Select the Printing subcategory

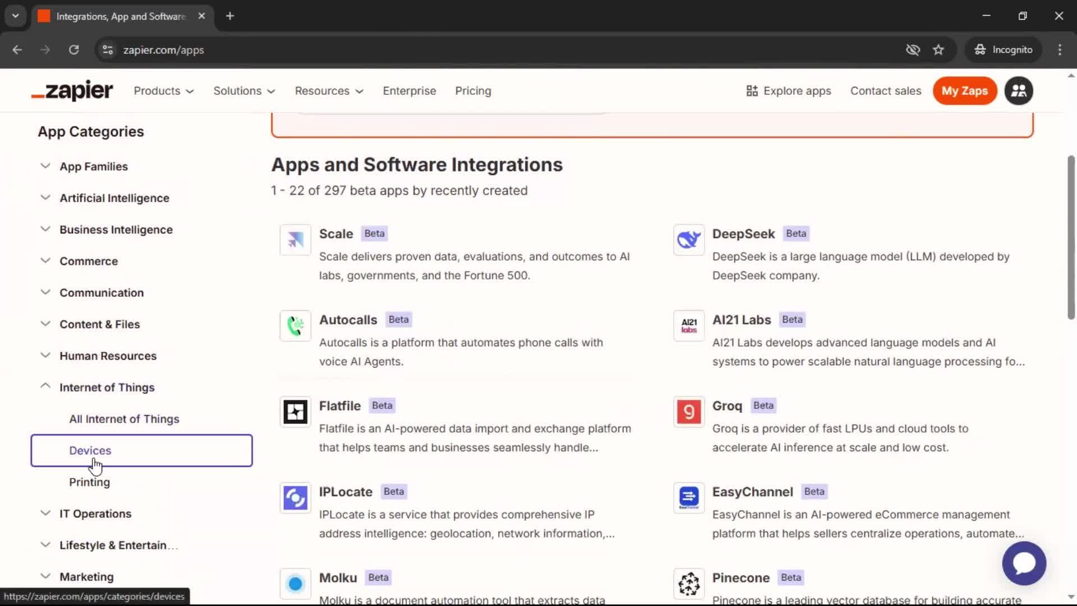click(89, 482)
